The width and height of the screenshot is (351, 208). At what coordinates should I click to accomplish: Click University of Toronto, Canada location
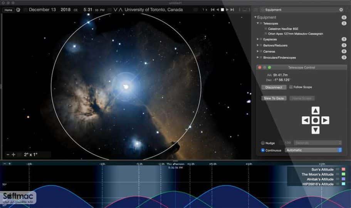(154, 10)
